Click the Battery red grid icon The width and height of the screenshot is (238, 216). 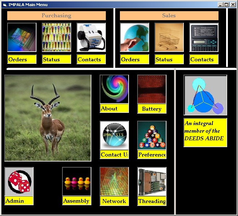coord(152,89)
